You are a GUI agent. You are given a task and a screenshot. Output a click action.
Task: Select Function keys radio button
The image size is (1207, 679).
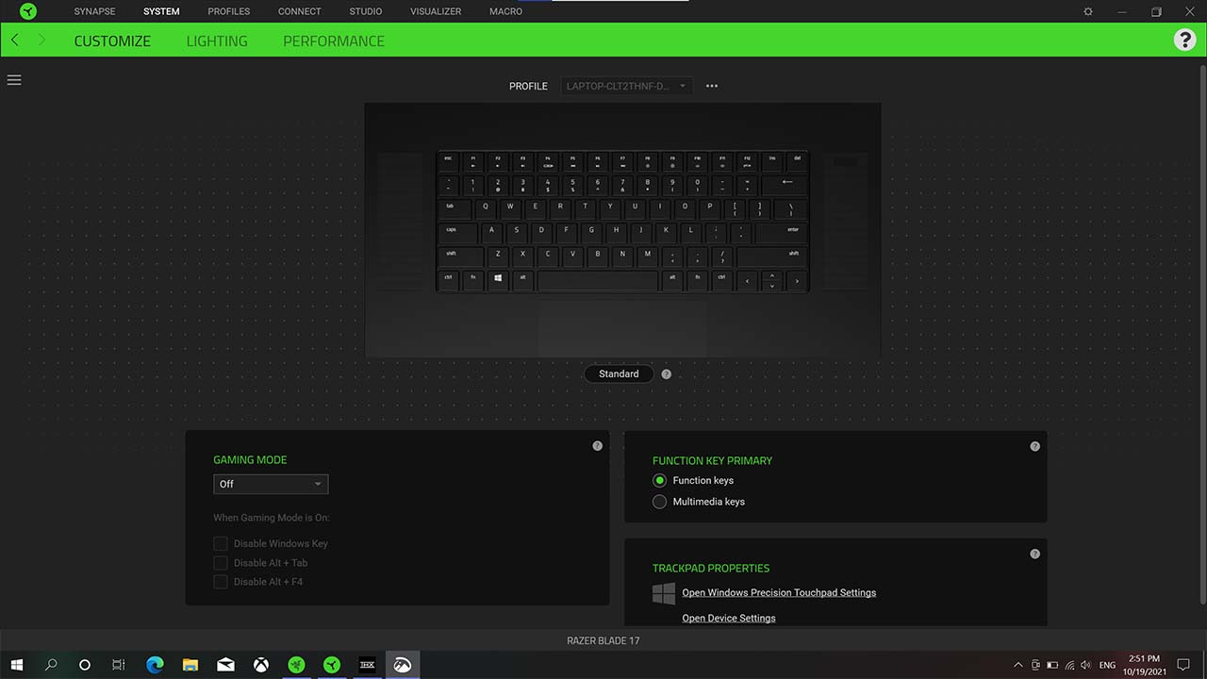coord(660,481)
